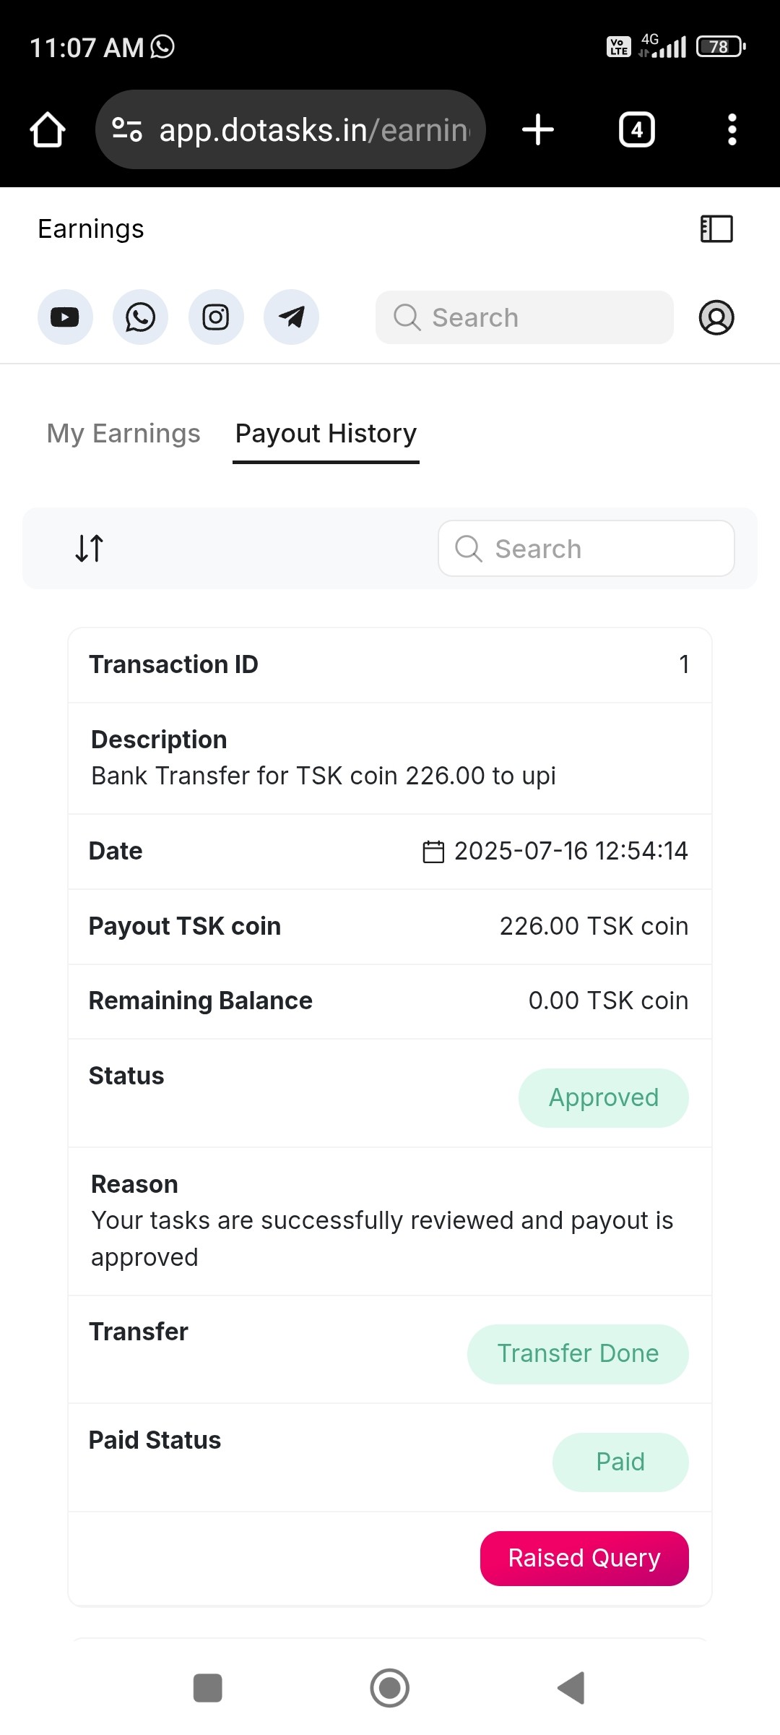The height and width of the screenshot is (1735, 780).
Task: Switch to the My Earnings tab
Action: coord(123,434)
